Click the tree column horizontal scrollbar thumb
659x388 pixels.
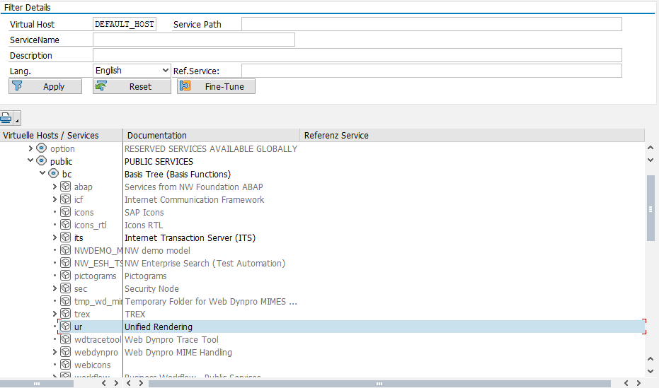pos(37,383)
